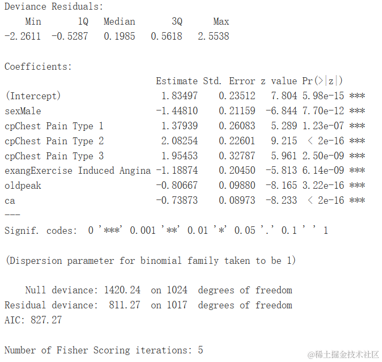Click the cpChest Pain Type 2 label

pyautogui.click(x=54, y=141)
